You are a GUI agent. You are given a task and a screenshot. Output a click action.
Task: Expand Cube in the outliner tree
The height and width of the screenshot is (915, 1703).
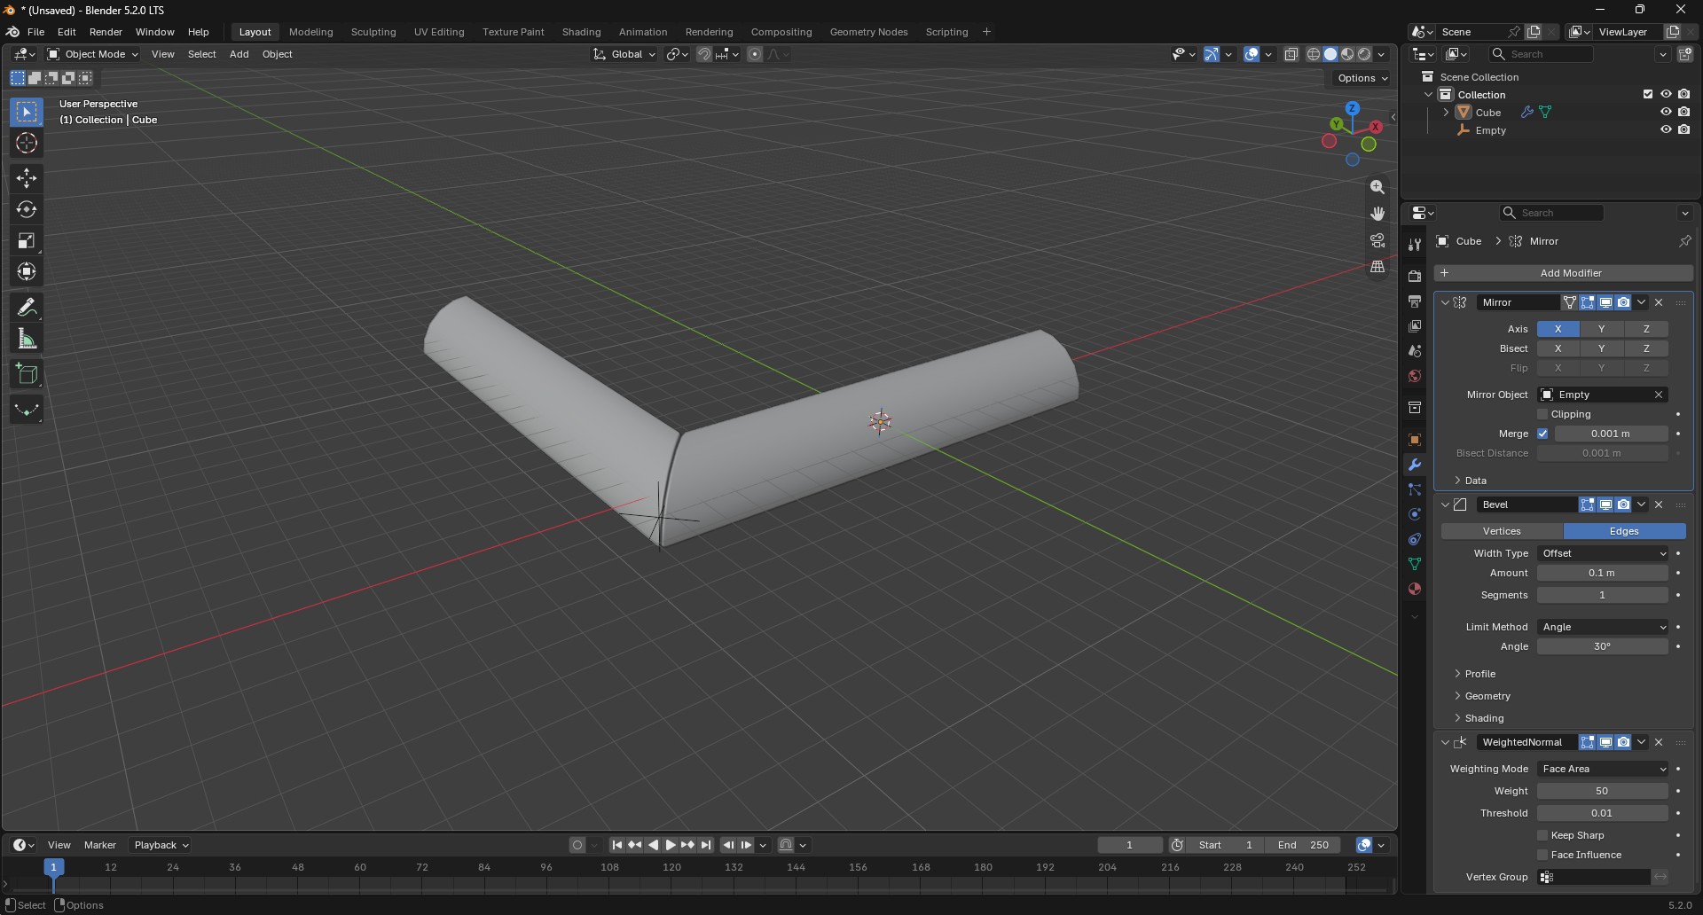tap(1446, 113)
